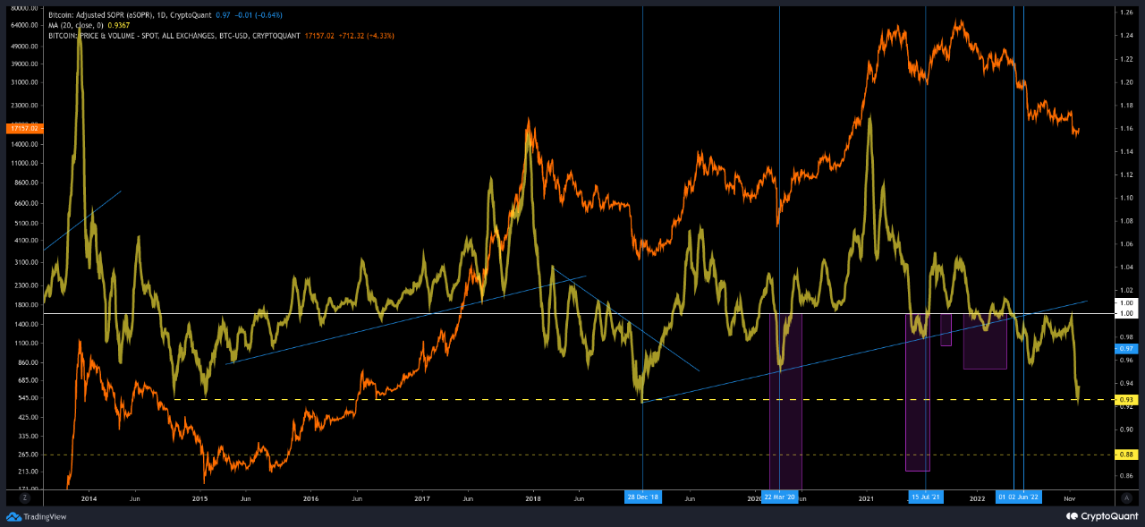Click the yellow 0.93 axis label

[x=1126, y=399]
